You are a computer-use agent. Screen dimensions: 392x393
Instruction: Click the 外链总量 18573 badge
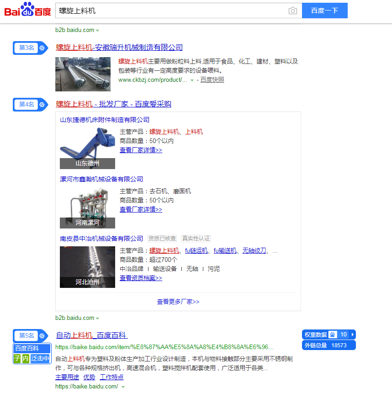pos(329,345)
